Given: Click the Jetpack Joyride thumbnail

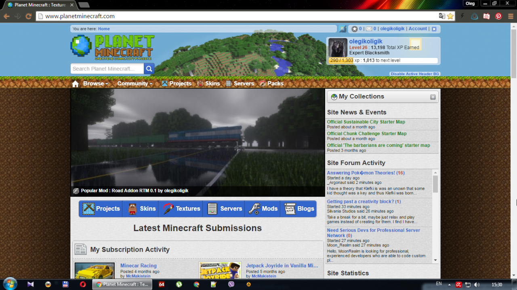Looking at the screenshot, I should (220, 270).
